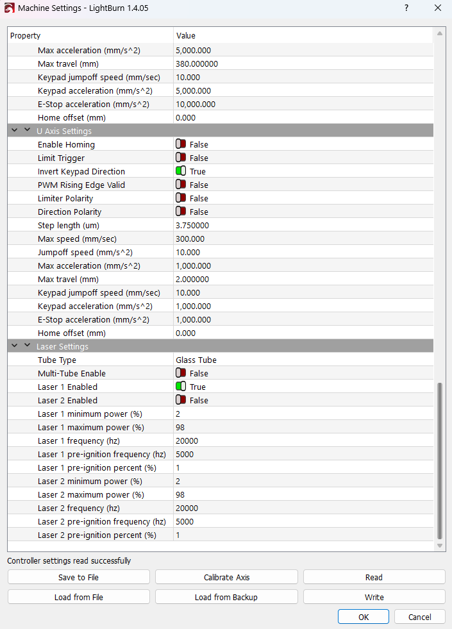Image resolution: width=452 pixels, height=629 pixels.
Task: Select Laser 1 pre-ignition percent value
Action: point(178,467)
